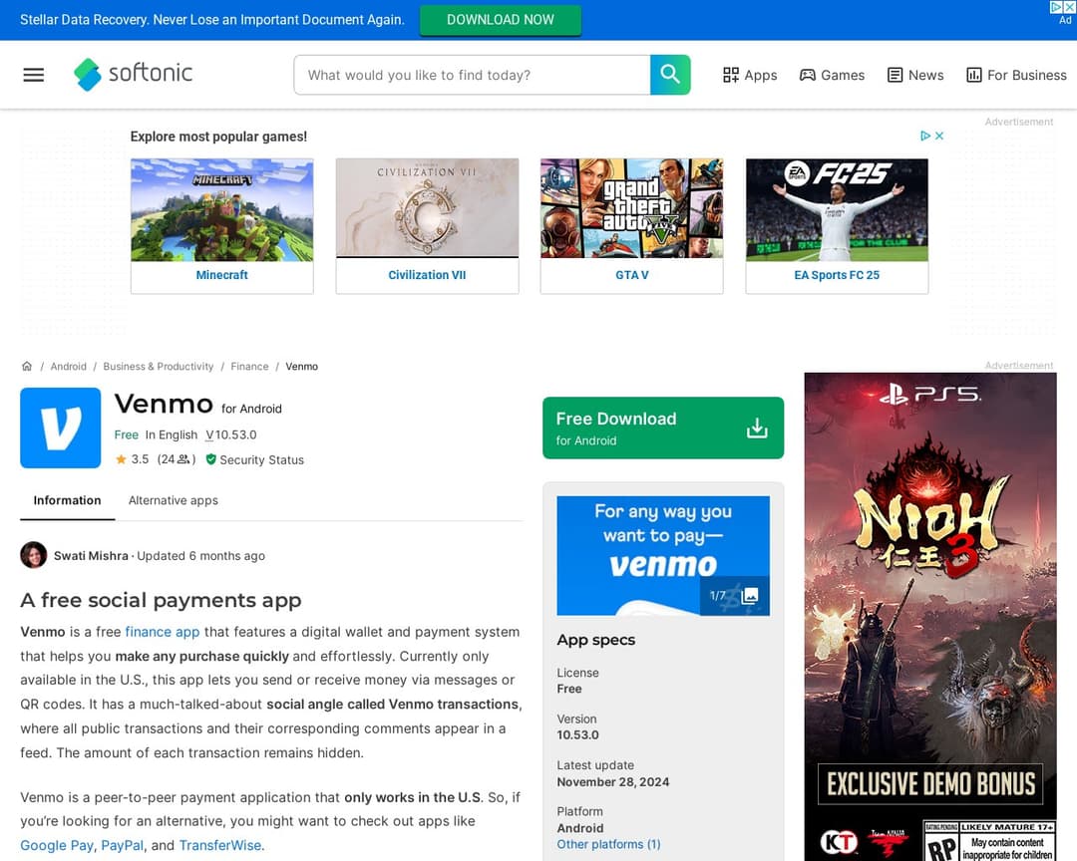Open the Apps menu item
The image size is (1077, 861).
tap(749, 75)
